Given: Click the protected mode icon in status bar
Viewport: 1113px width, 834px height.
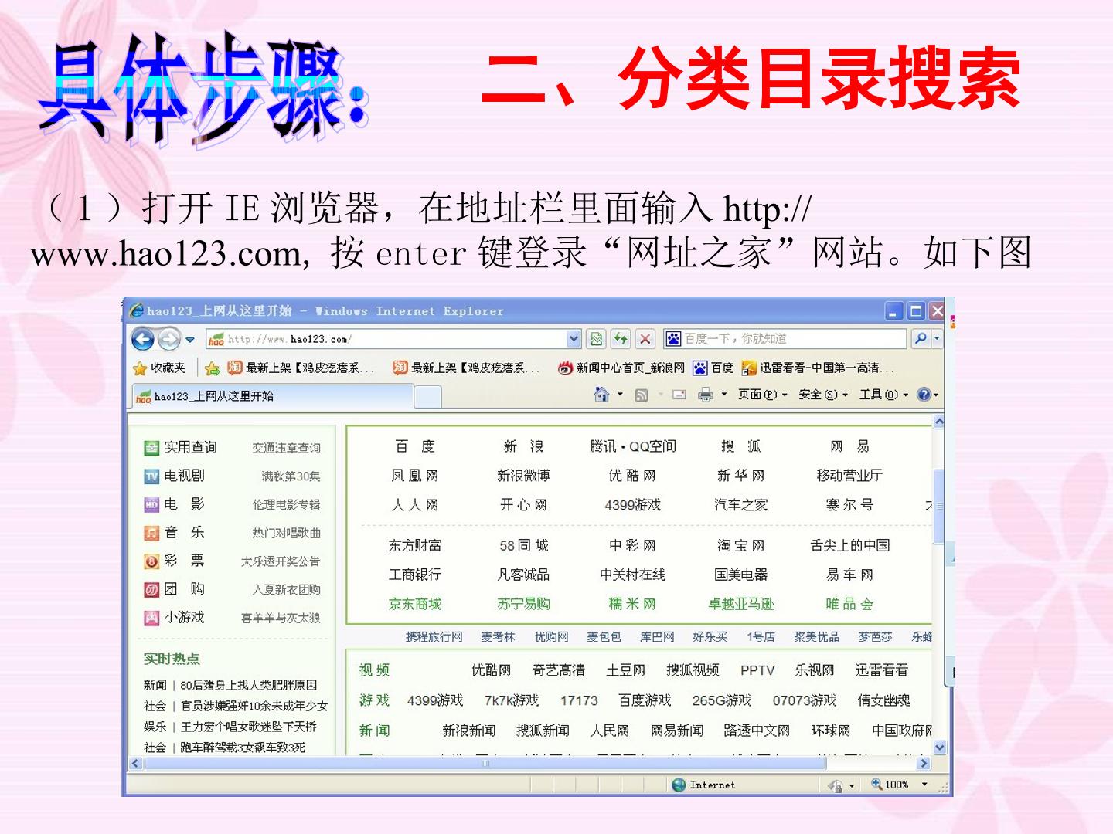Looking at the screenshot, I should tap(836, 785).
